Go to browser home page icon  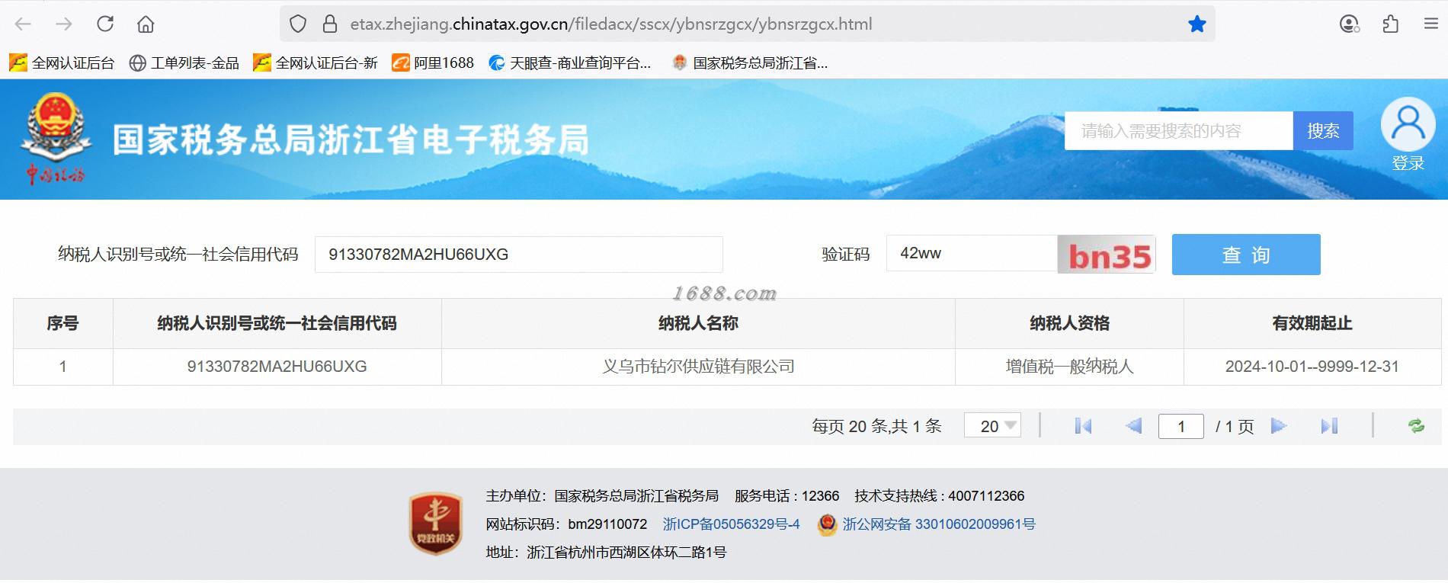[146, 24]
